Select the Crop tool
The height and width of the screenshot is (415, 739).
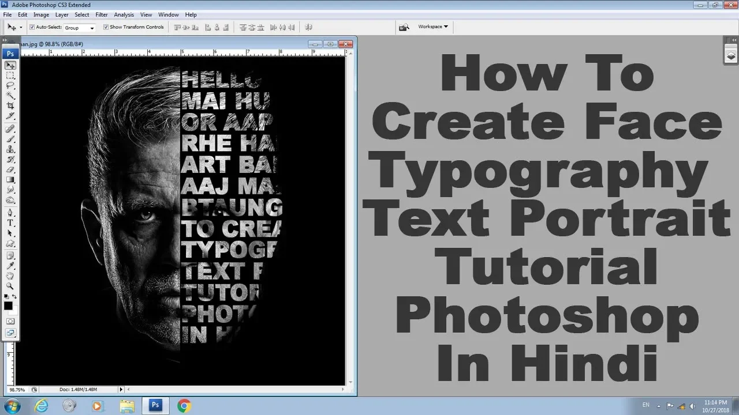[x=10, y=106]
